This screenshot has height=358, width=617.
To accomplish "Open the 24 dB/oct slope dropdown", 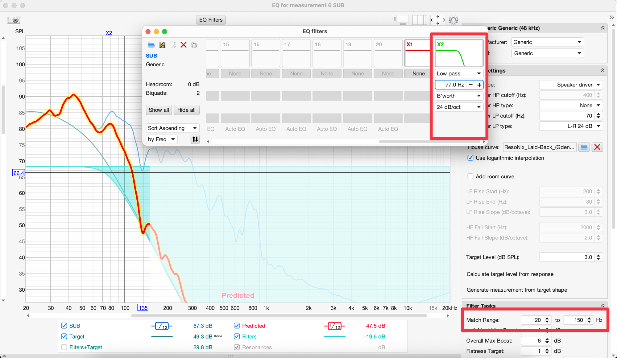I will pos(458,107).
